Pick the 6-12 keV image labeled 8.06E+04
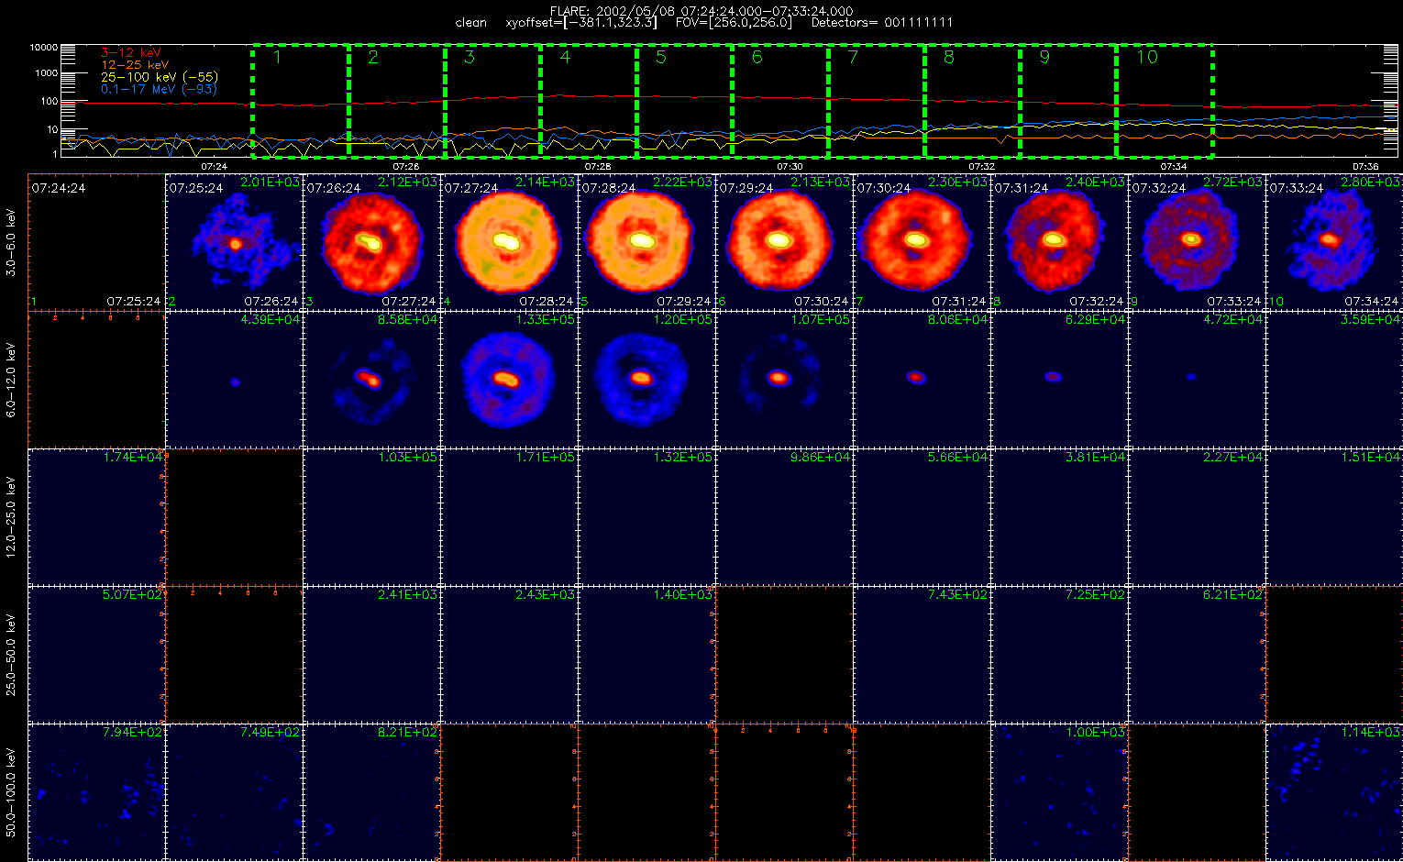 [x=922, y=379]
